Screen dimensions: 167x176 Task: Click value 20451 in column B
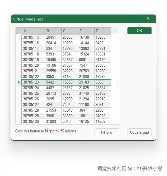53,37
